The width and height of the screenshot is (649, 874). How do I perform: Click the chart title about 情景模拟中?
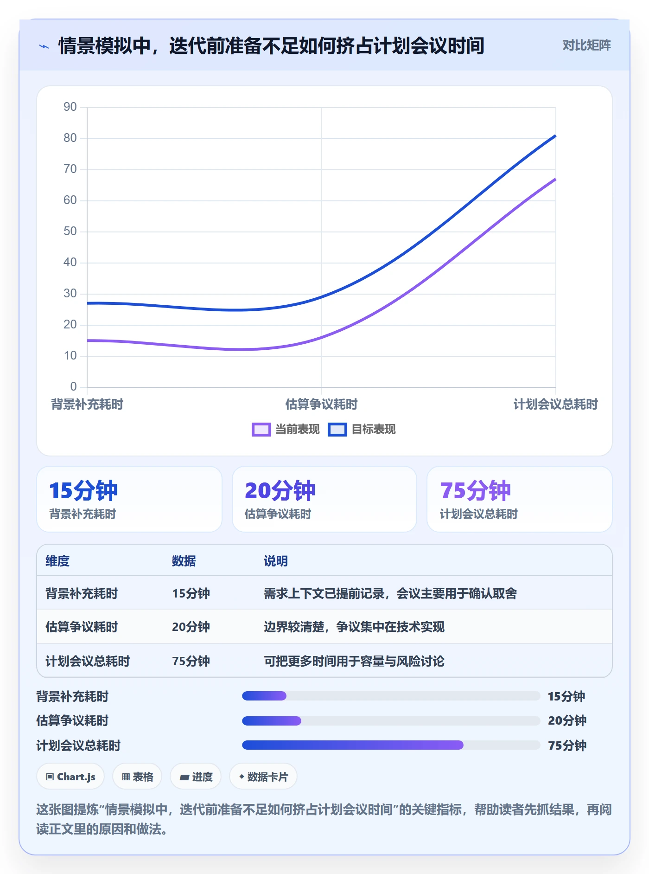[271, 46]
